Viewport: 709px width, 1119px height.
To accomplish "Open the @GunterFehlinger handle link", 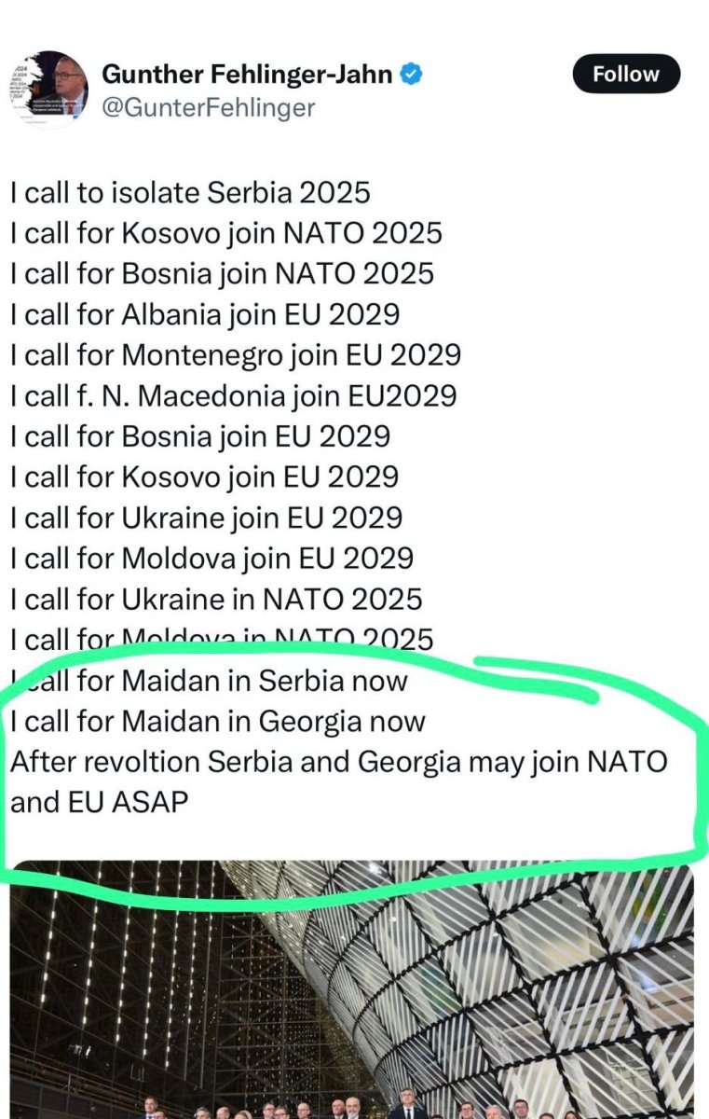I will pyautogui.click(x=208, y=108).
